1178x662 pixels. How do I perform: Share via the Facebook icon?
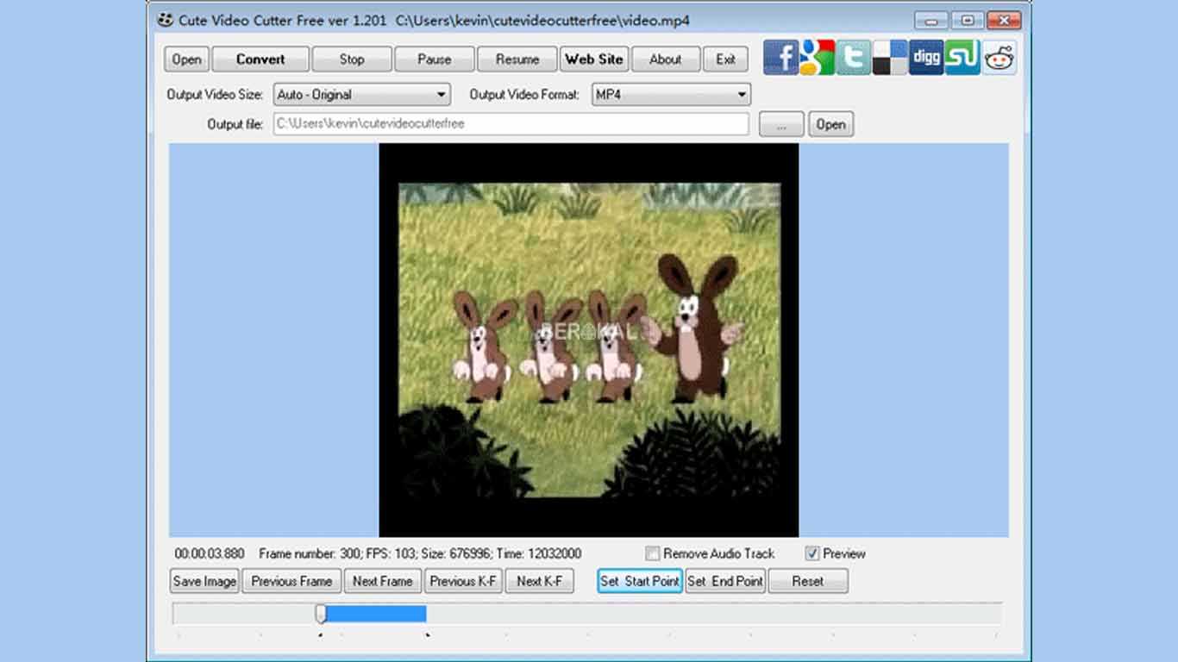[x=780, y=58]
